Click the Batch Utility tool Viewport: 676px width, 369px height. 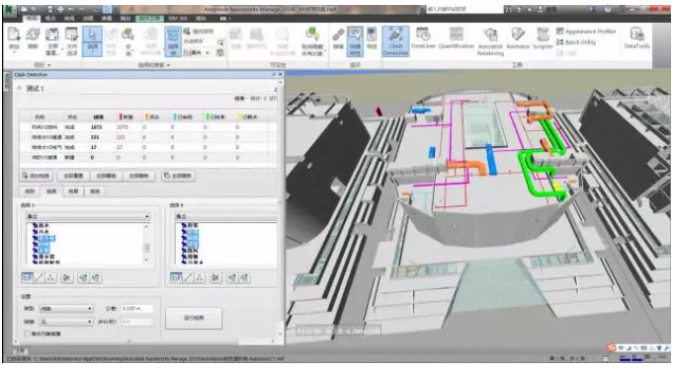pos(576,42)
